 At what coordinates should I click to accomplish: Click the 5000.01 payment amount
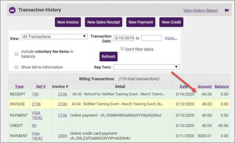coord(204,136)
